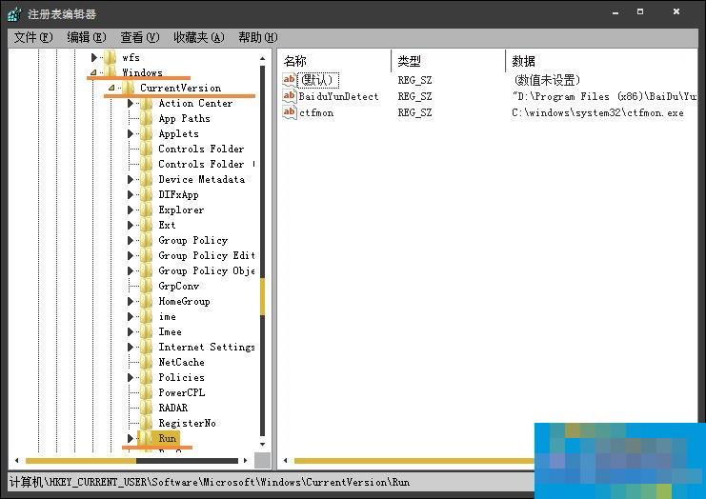Viewport: 706px width, 499px height.
Task: Expand the Policies node arrow
Action: click(131, 377)
